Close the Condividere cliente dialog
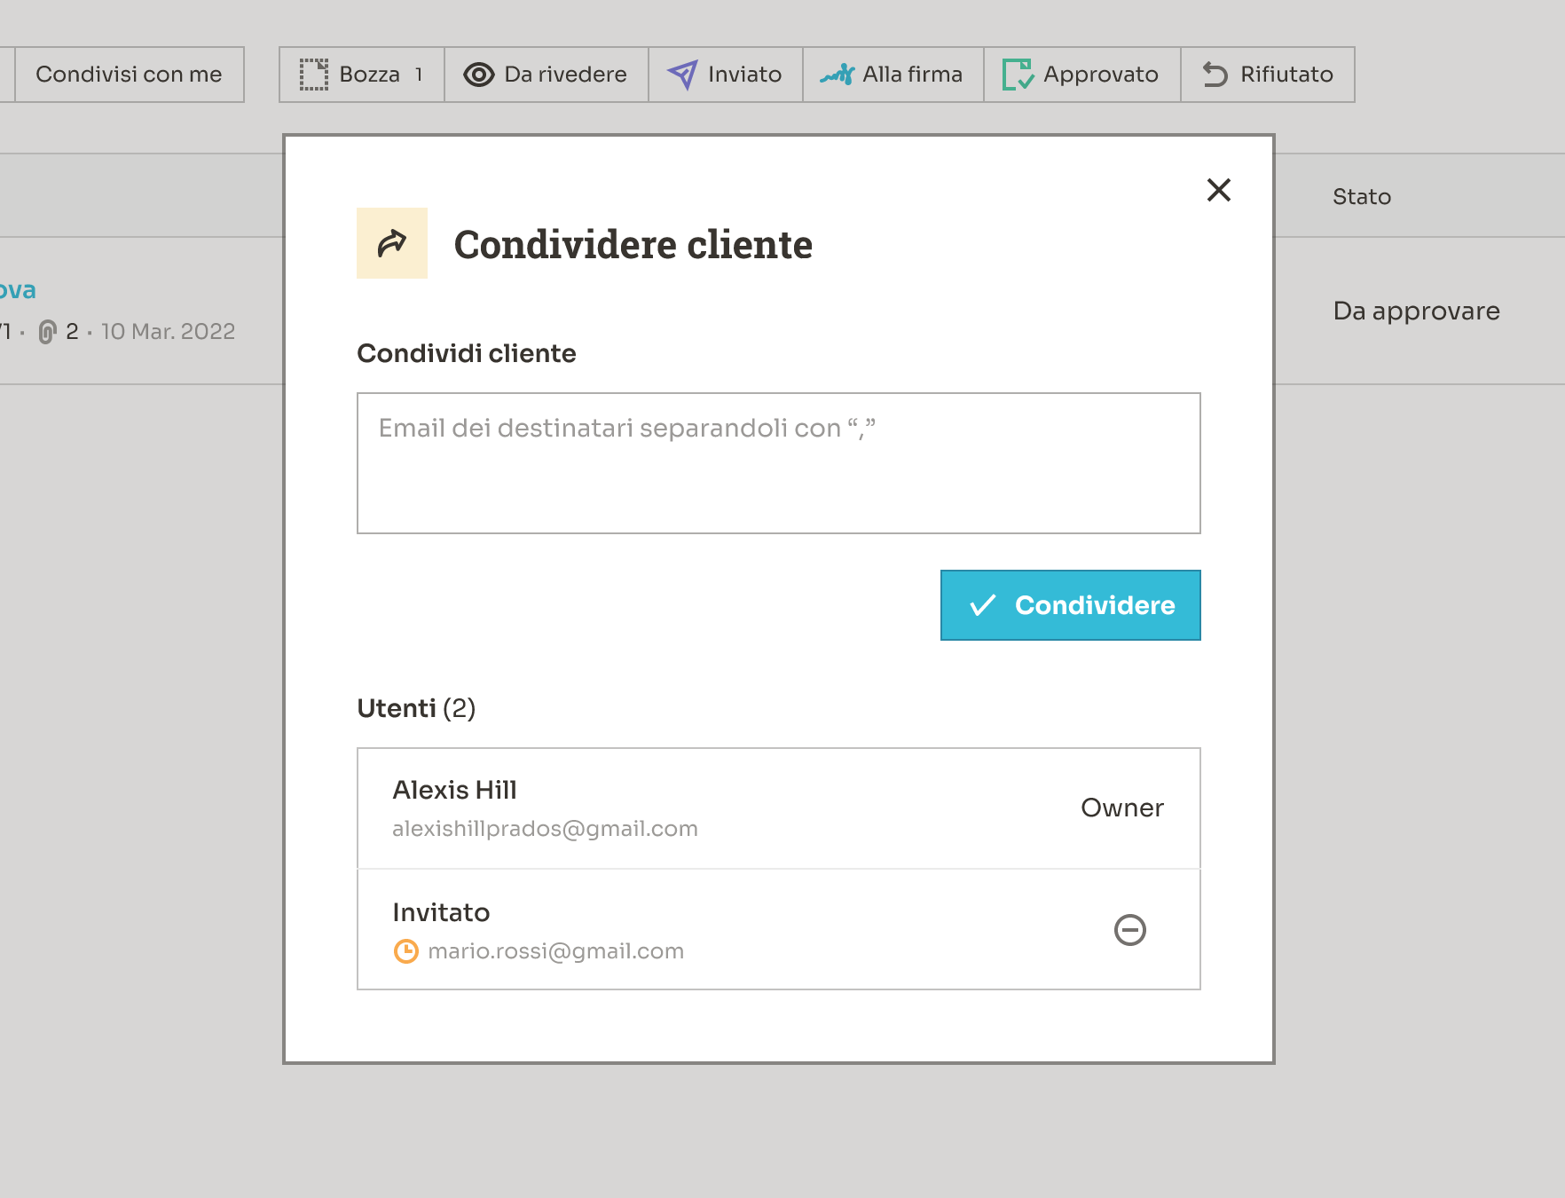 click(x=1218, y=190)
